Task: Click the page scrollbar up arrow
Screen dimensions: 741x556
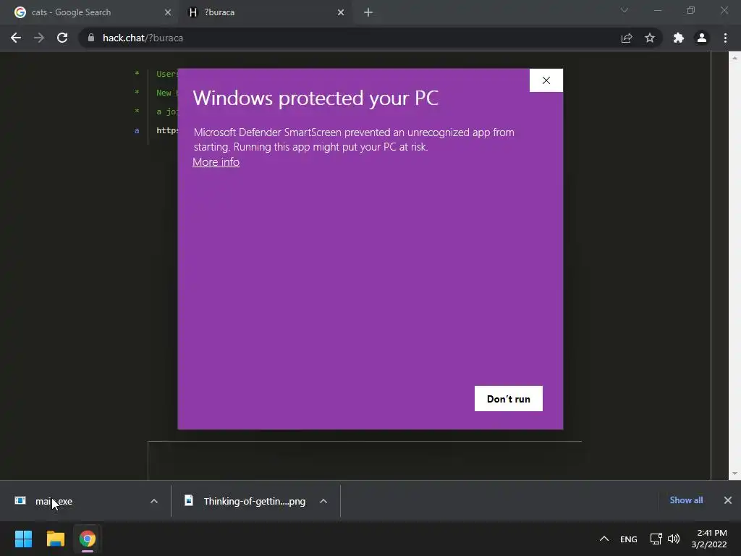Action: click(x=734, y=58)
